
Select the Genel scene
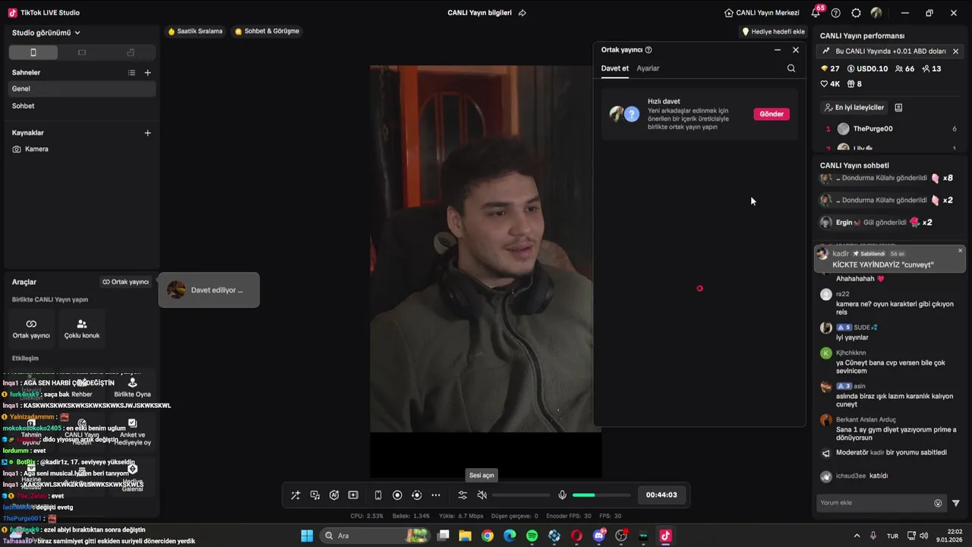[82, 89]
